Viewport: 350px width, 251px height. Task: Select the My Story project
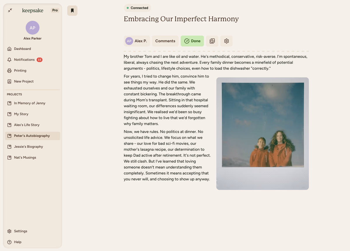click(x=21, y=114)
